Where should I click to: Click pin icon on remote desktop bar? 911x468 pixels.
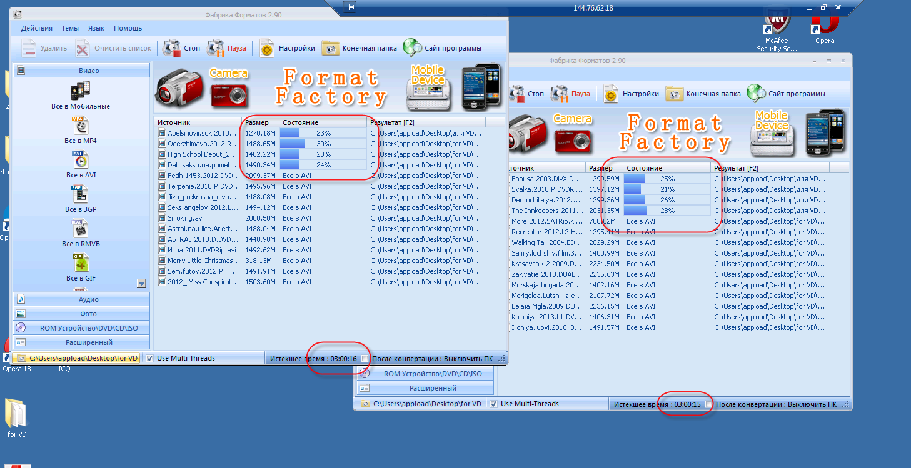[x=350, y=7]
